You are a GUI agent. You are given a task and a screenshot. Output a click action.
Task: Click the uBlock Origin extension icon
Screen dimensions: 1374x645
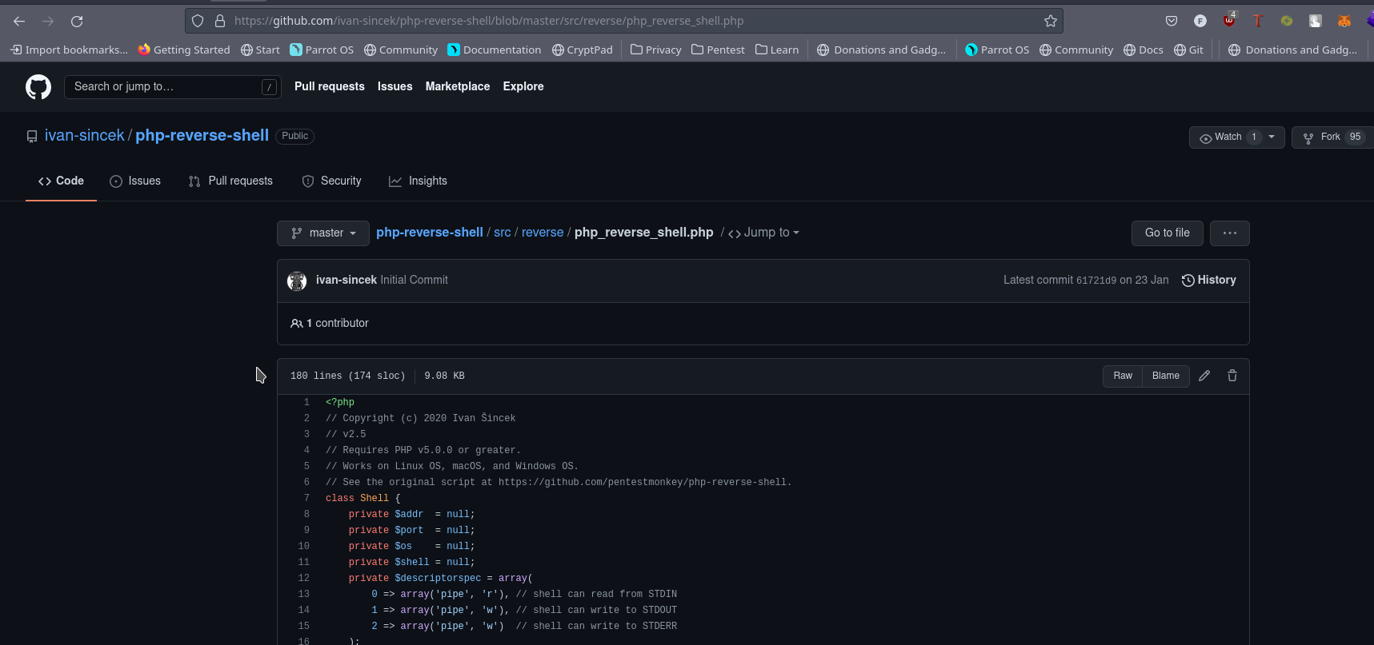[1229, 21]
